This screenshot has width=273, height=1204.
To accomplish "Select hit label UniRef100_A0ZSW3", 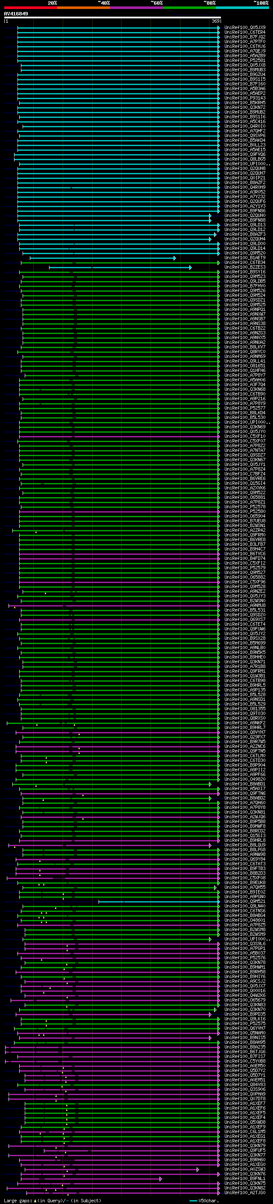I will pos(245,1169).
